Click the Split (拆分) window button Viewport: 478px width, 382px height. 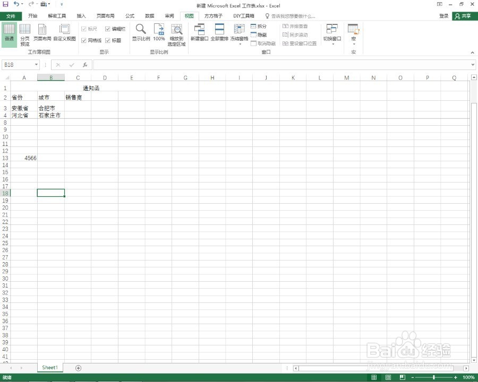click(259, 26)
